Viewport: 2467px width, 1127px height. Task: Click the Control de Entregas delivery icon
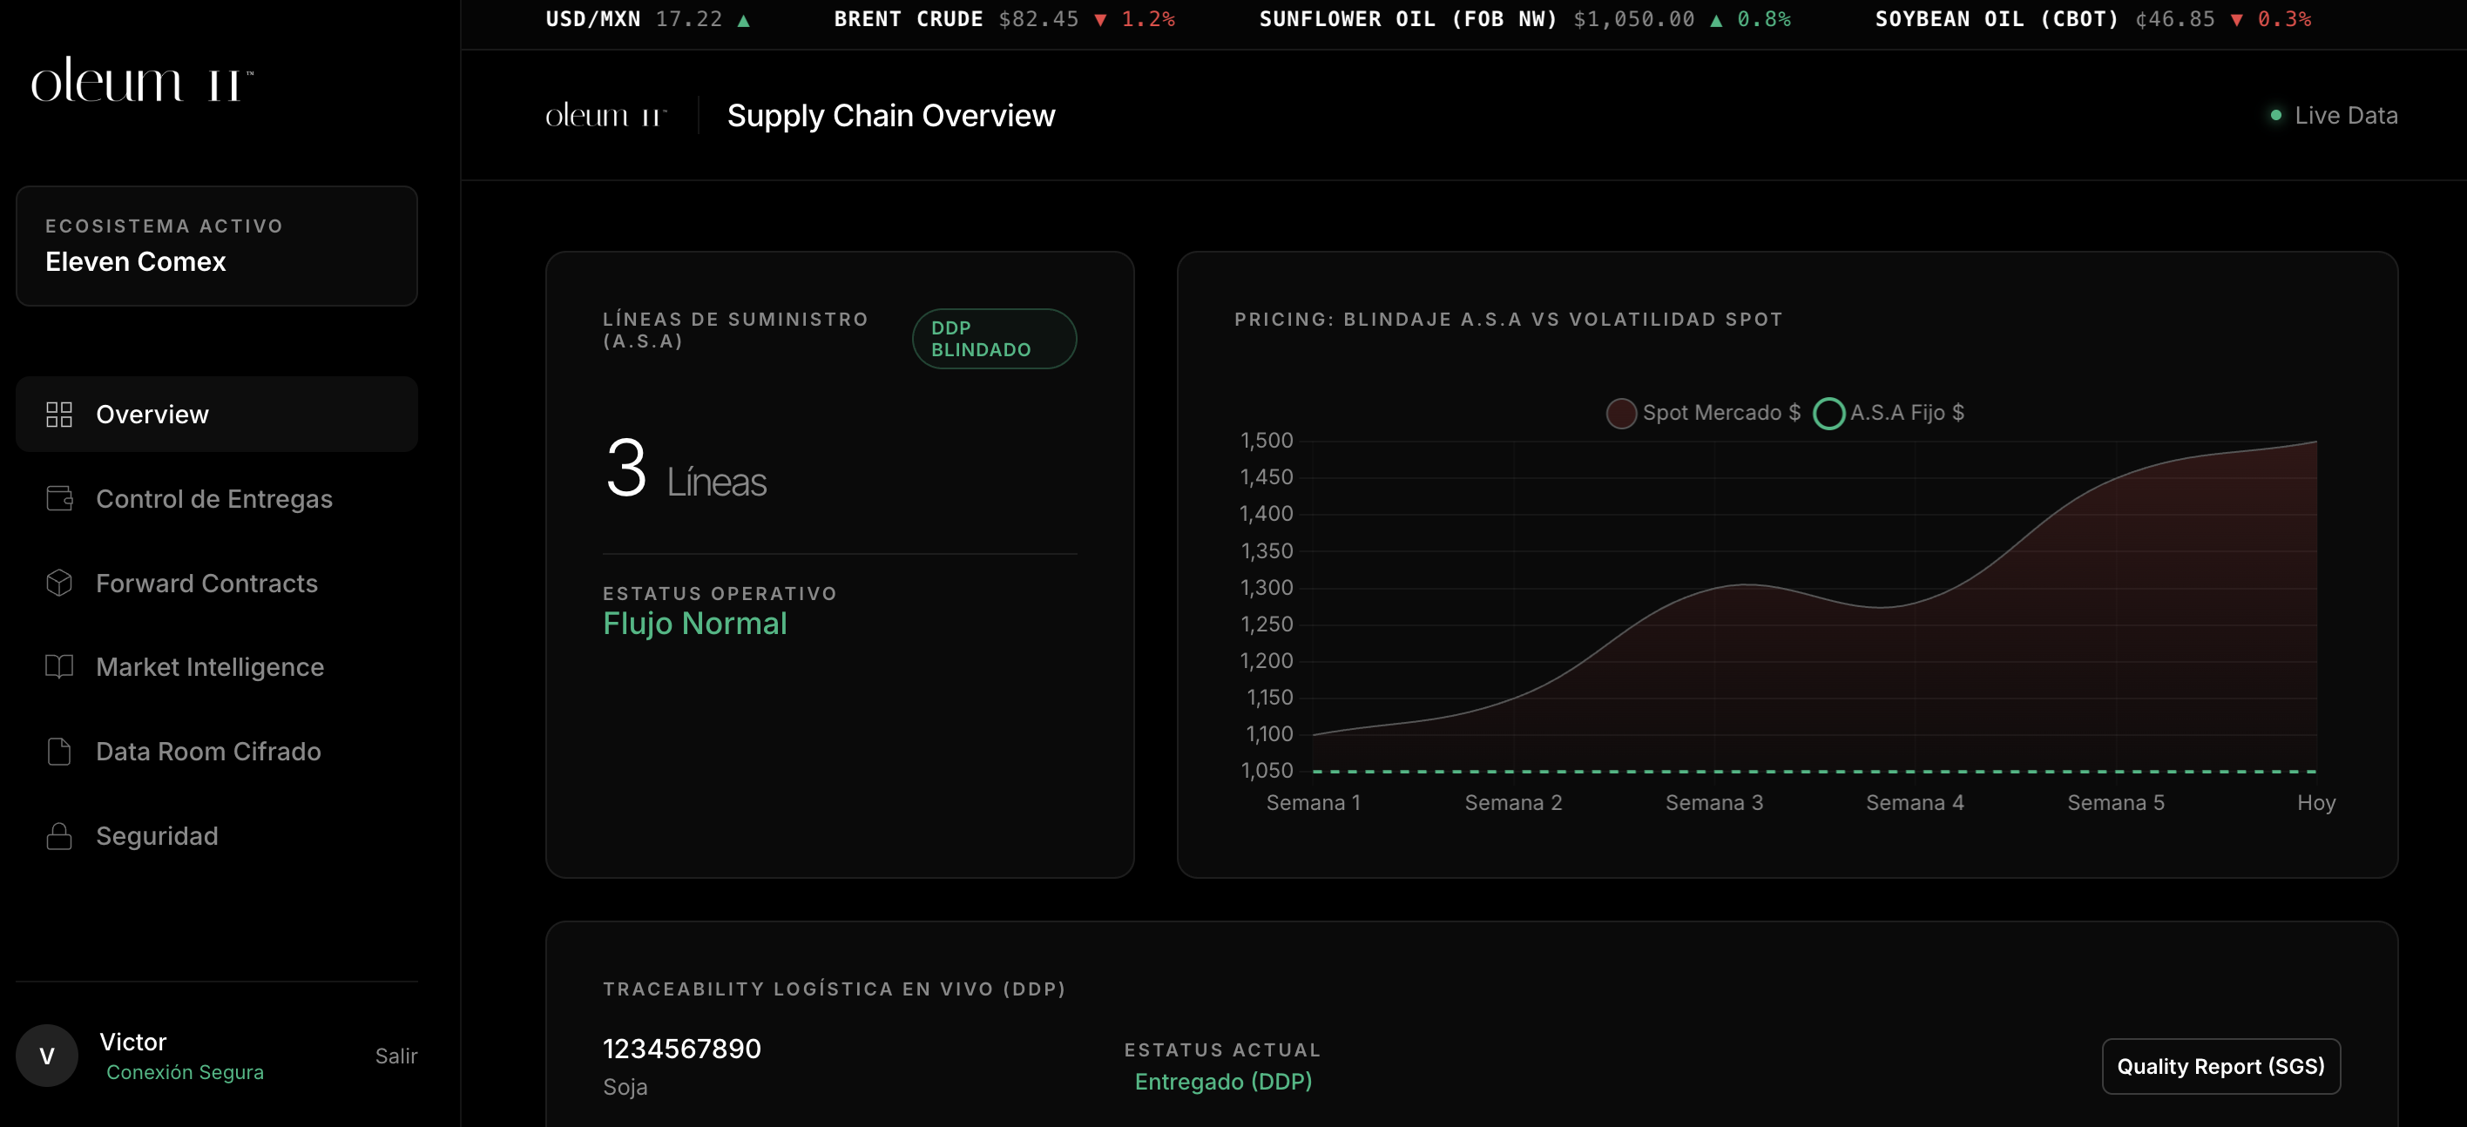[x=58, y=499]
